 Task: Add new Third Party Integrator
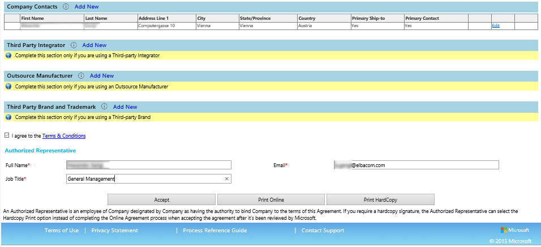pos(95,45)
